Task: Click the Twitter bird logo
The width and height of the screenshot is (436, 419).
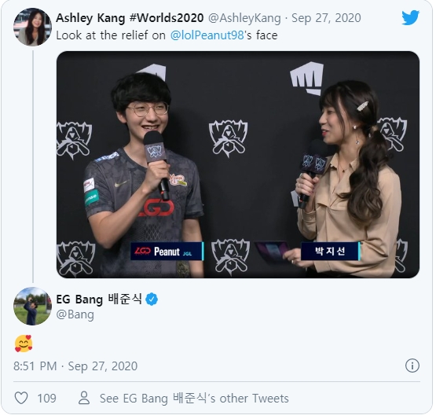Action: click(410, 17)
